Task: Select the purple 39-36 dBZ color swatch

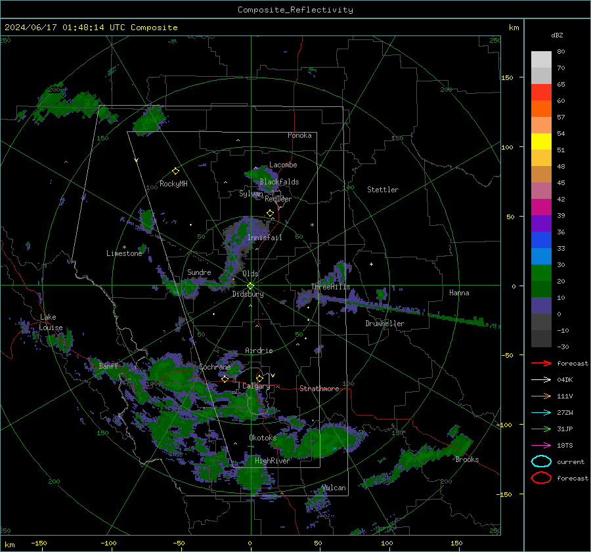Action: tap(541, 224)
